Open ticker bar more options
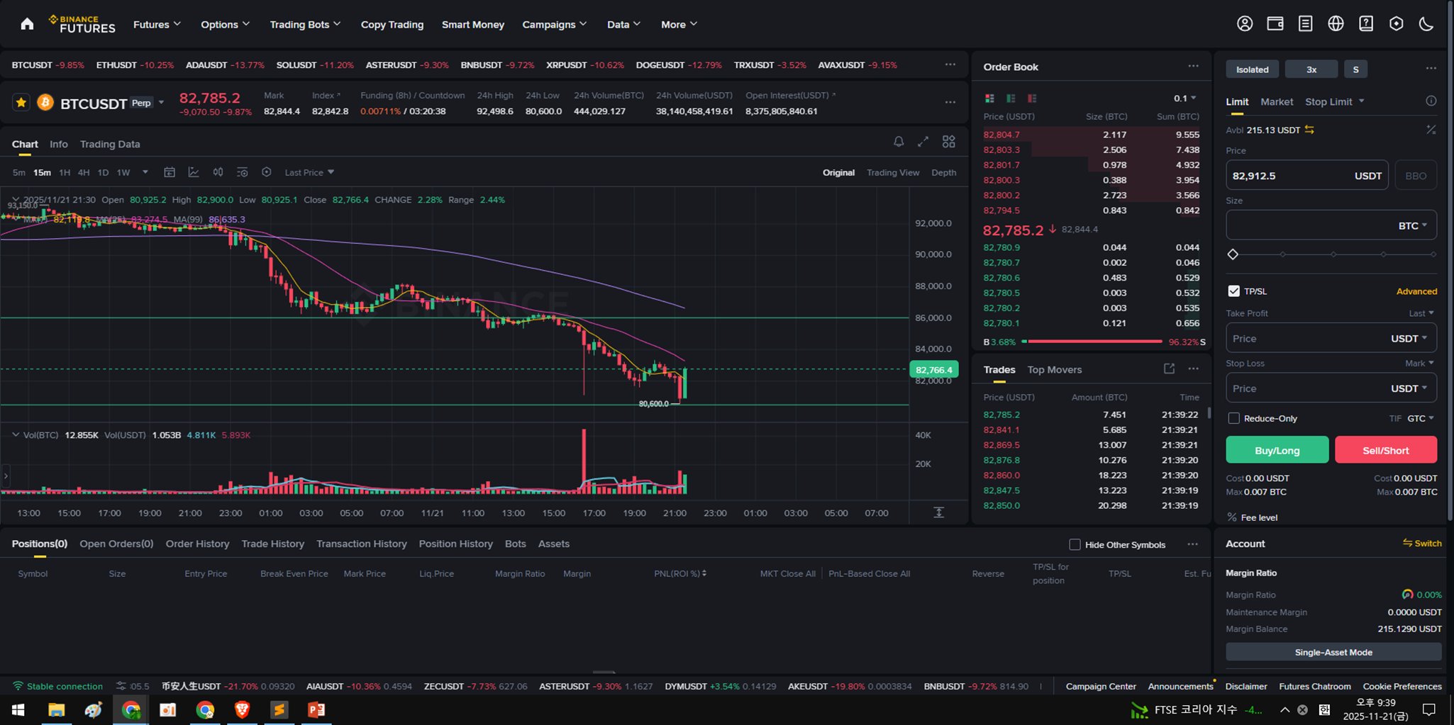Viewport: 1454px width, 725px height. (x=950, y=64)
